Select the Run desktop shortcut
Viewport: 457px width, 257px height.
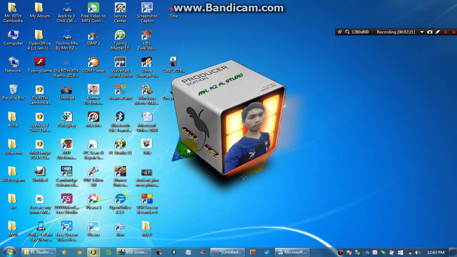(120, 229)
